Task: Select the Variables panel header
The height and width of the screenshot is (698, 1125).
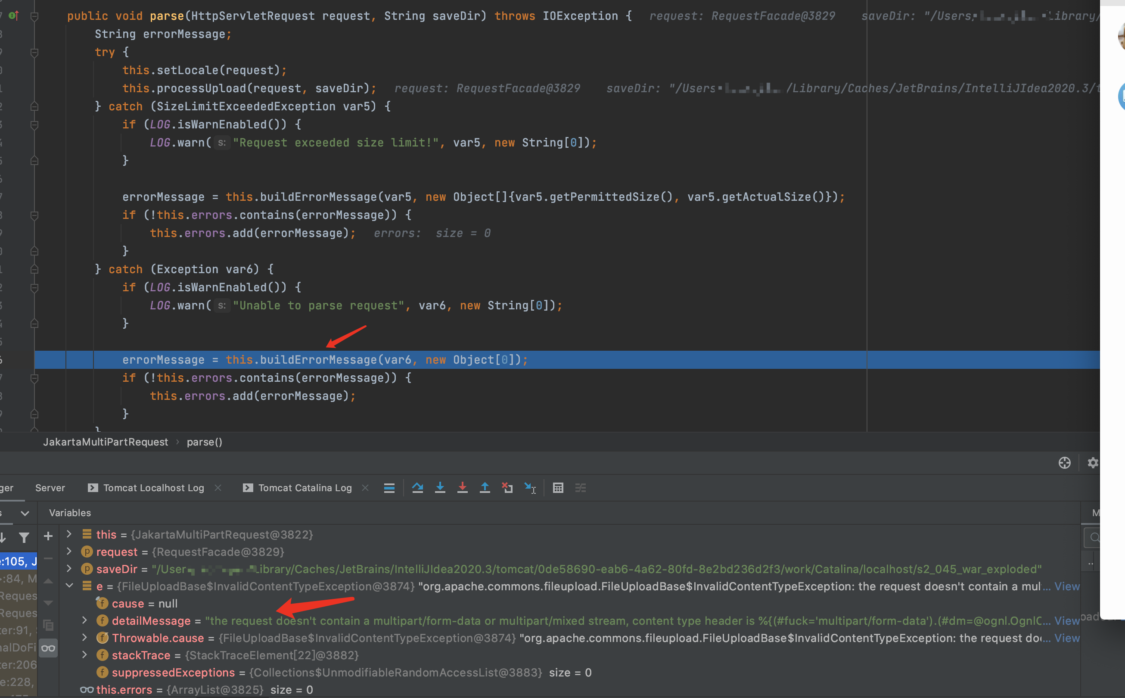Action: (x=70, y=513)
